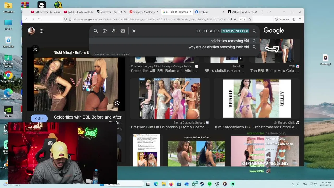
Task: Open Google Lens camera search
Action: pyautogui.click(x=105, y=31)
